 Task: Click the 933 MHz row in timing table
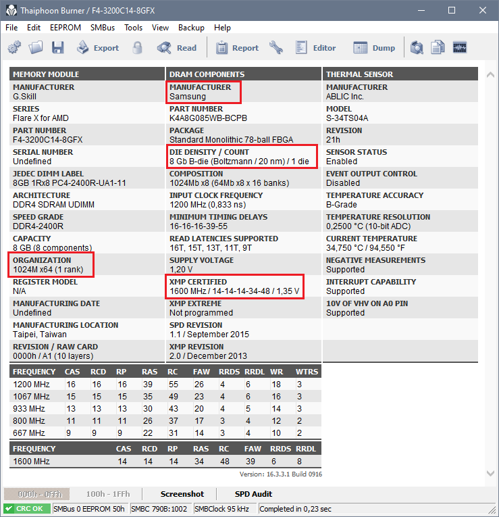point(165,409)
